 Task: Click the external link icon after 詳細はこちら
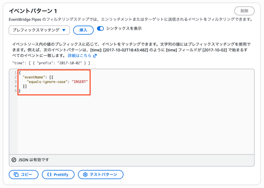coord(95,55)
